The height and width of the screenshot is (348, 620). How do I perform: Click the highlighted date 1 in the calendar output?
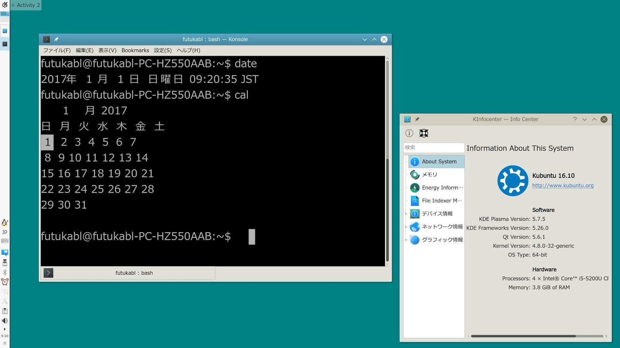pyautogui.click(x=47, y=142)
